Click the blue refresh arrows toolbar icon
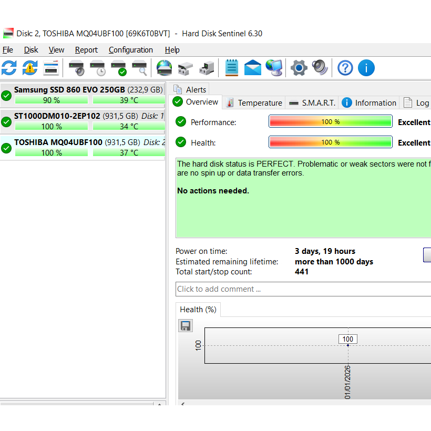Screen dimensions: 431x431 pos(9,68)
